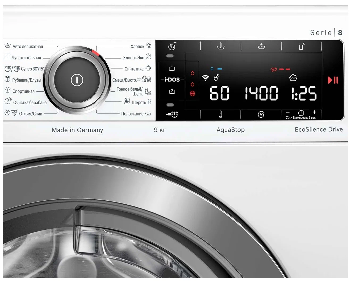Tap the SpeedPerfect alarm clock icon

(x=172, y=114)
